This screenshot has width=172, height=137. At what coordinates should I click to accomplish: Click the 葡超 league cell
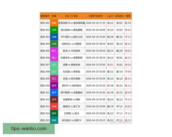[x=54, y=120]
